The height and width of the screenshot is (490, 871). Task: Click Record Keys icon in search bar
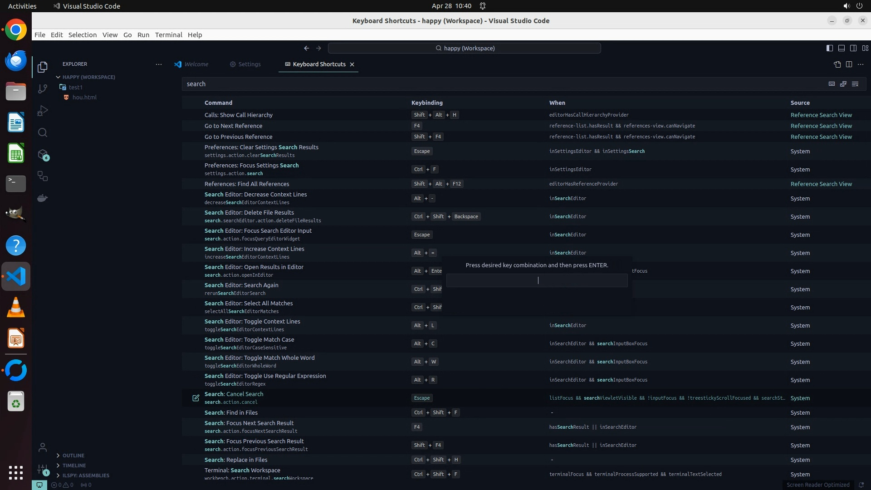(x=832, y=84)
